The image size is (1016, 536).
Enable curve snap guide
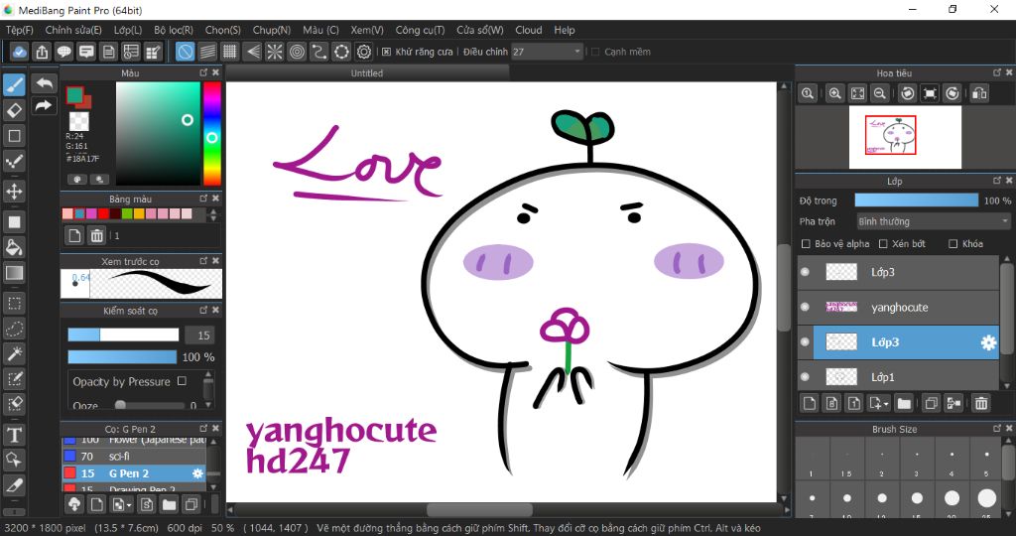[318, 52]
